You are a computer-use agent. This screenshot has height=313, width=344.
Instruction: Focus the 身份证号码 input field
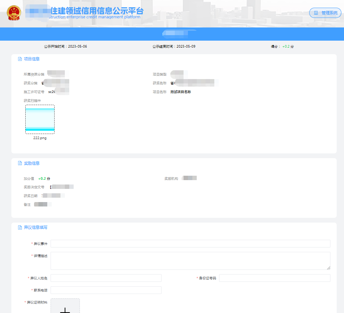(274, 278)
